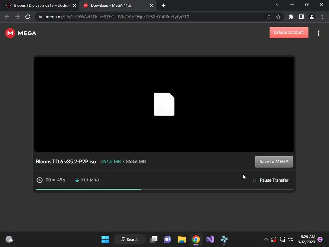
Task: Open the volume control icon
Action: tap(290, 239)
